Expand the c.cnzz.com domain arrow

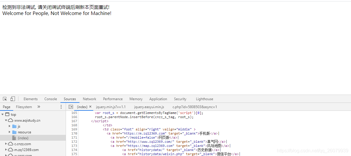coord(6,144)
